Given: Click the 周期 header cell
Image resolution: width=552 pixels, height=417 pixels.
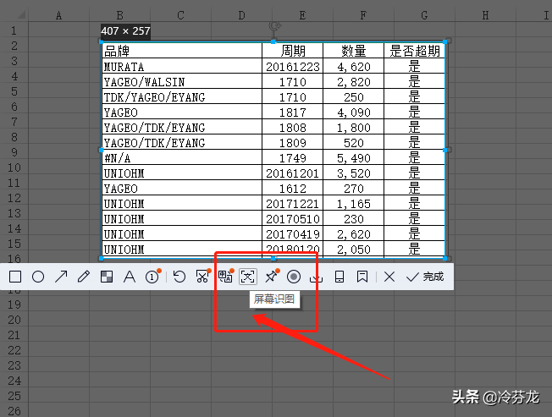Looking at the screenshot, I should pos(293,51).
